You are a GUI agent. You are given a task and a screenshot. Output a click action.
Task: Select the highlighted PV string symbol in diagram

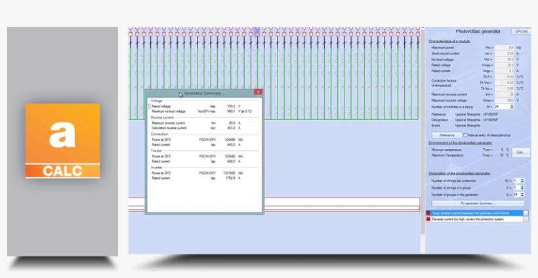click(x=257, y=33)
